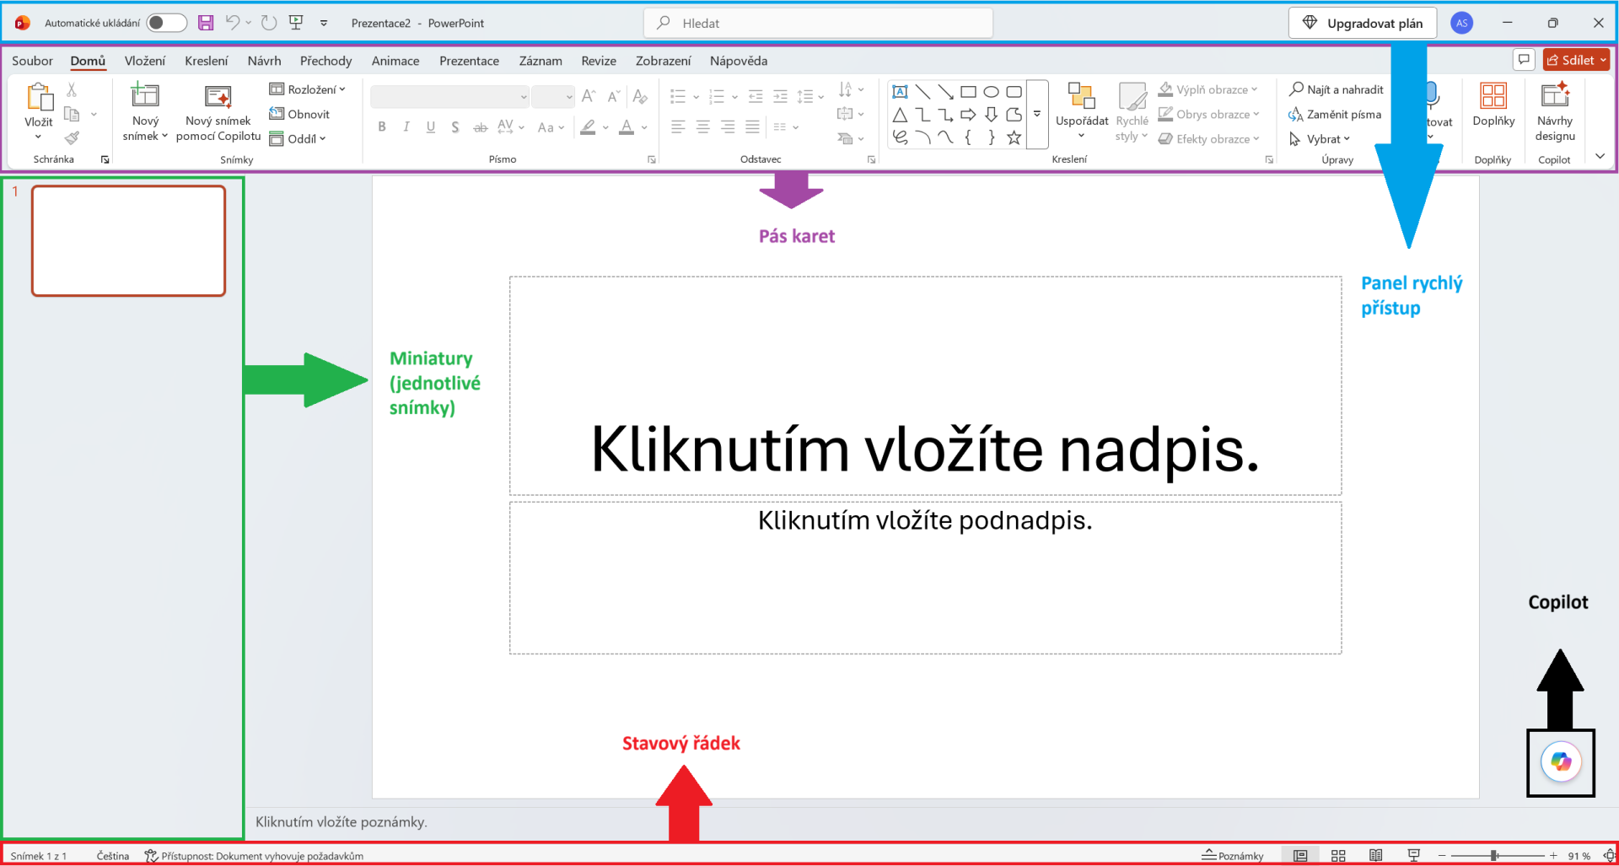The width and height of the screenshot is (1619, 866).
Task: Open Návrhy designu designer suggestions
Action: (1555, 112)
